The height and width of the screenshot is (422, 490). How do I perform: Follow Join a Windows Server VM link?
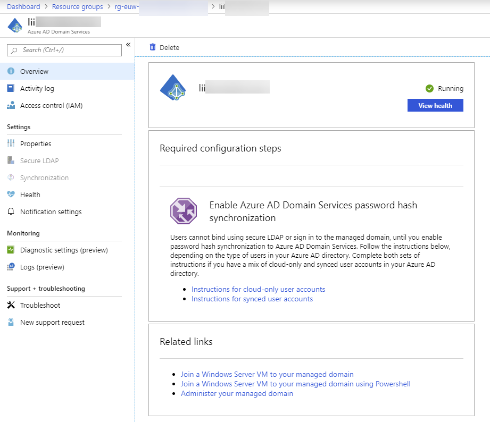pyautogui.click(x=267, y=374)
